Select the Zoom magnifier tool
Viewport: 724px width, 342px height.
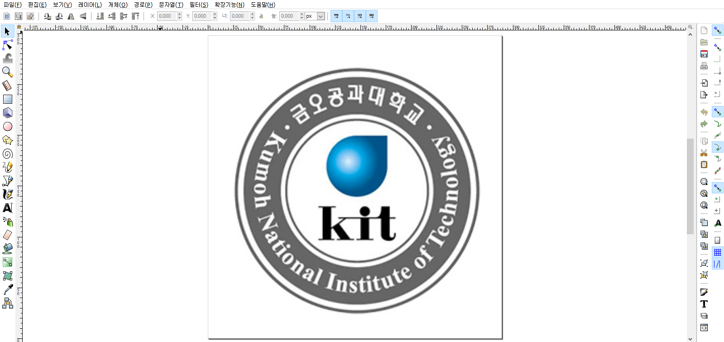pyautogui.click(x=7, y=72)
